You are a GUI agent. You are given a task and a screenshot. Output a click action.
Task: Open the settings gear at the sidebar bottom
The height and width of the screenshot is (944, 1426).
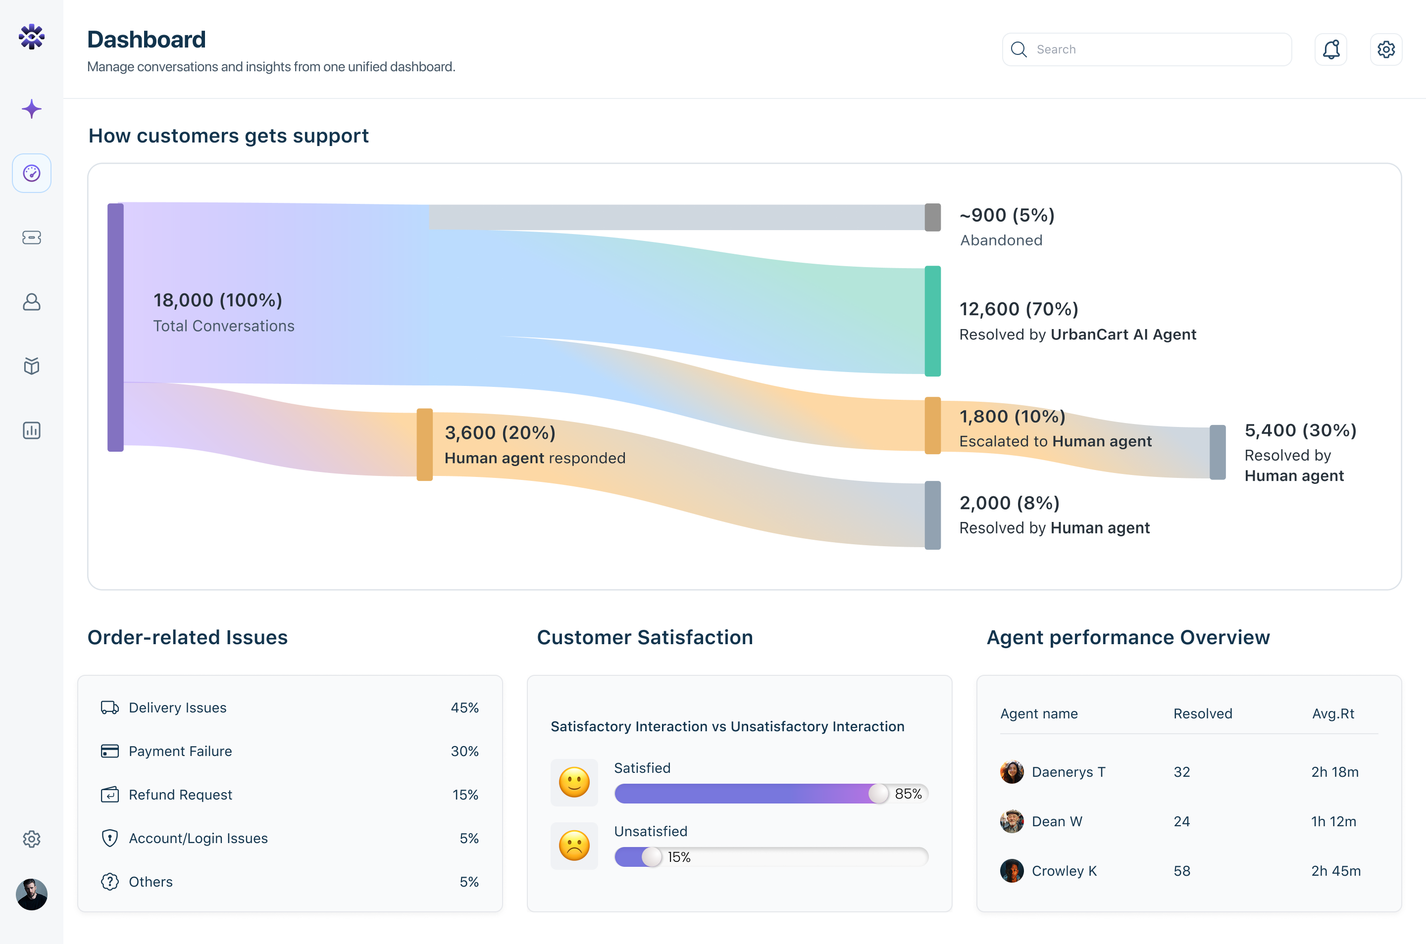tap(31, 839)
